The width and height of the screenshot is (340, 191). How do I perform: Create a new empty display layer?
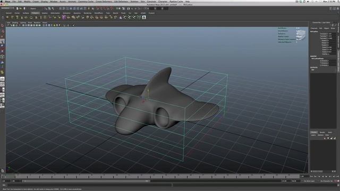pyautogui.click(x=331, y=138)
